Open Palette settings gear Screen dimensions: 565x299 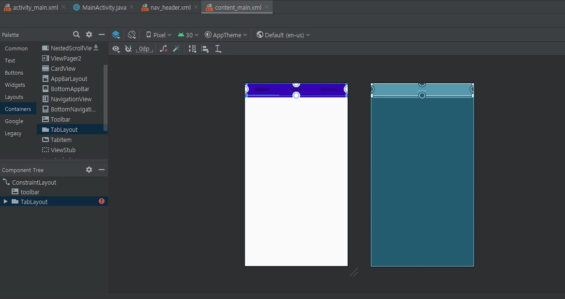(x=89, y=34)
